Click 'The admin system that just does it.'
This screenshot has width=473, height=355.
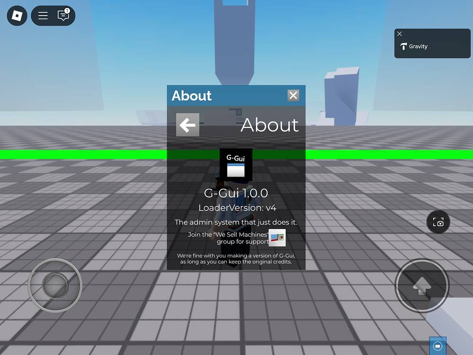pos(236,222)
